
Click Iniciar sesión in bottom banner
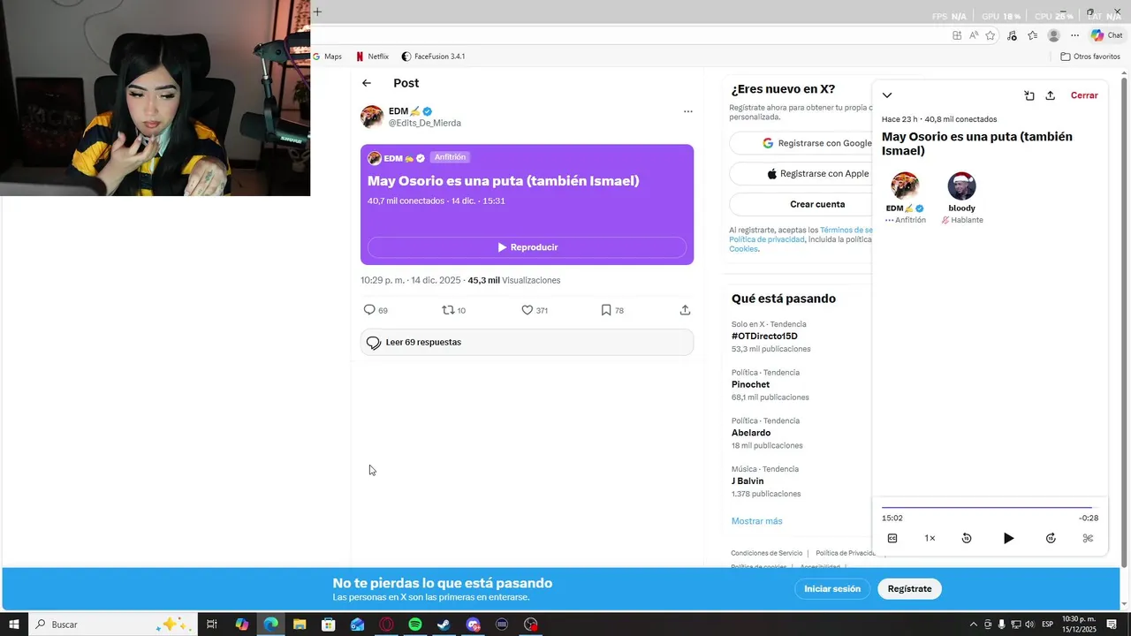(832, 588)
